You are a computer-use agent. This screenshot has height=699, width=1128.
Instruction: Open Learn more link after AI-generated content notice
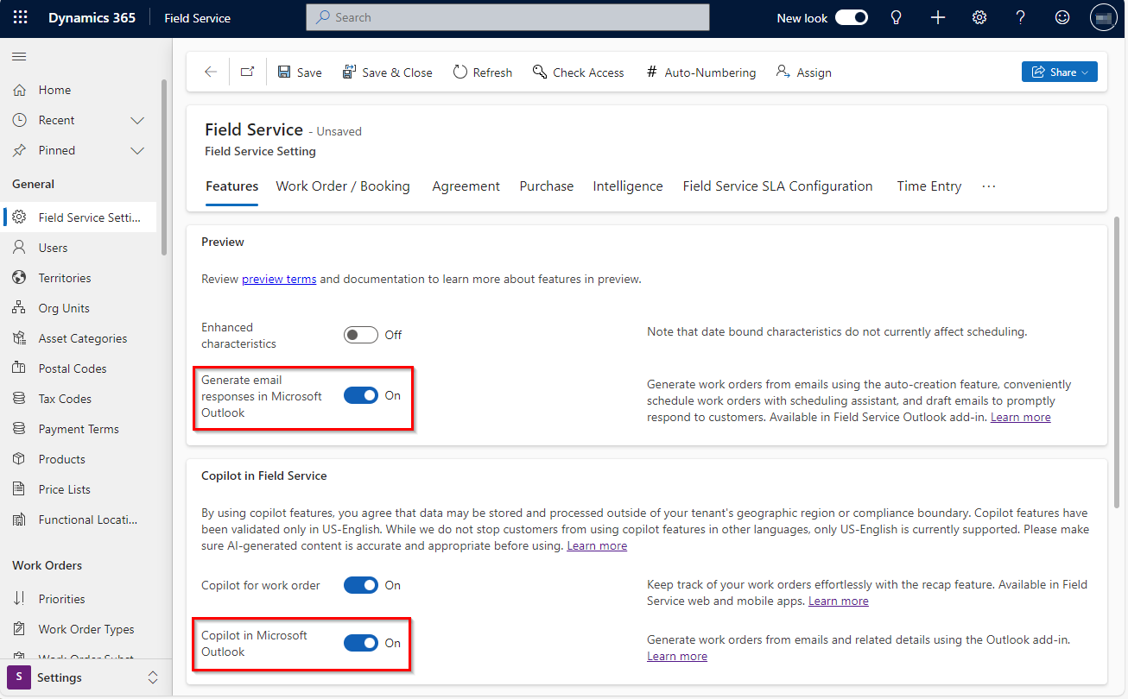click(597, 546)
